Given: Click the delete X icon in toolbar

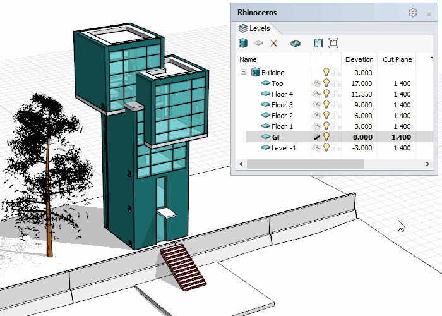Looking at the screenshot, I should pyautogui.click(x=273, y=43).
